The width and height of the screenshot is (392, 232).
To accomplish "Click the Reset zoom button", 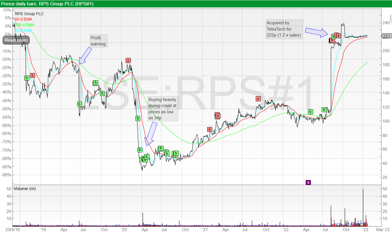I will 16,40.
